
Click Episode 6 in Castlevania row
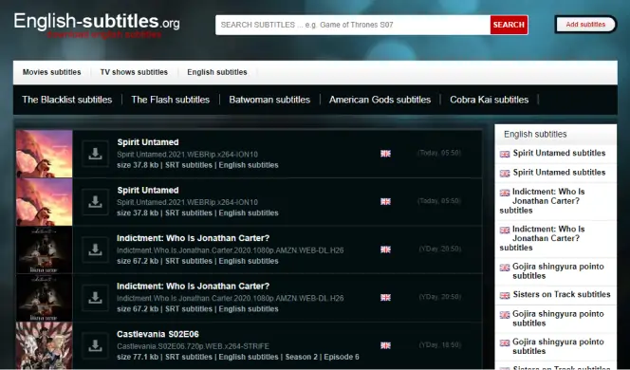(x=342, y=357)
